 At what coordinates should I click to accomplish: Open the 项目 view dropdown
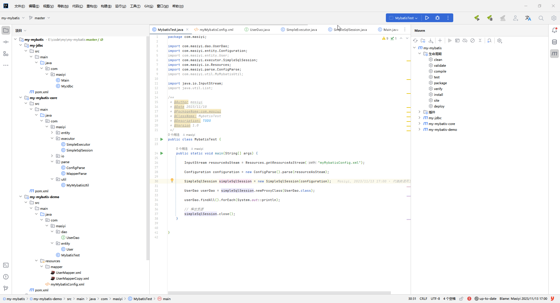point(21,31)
